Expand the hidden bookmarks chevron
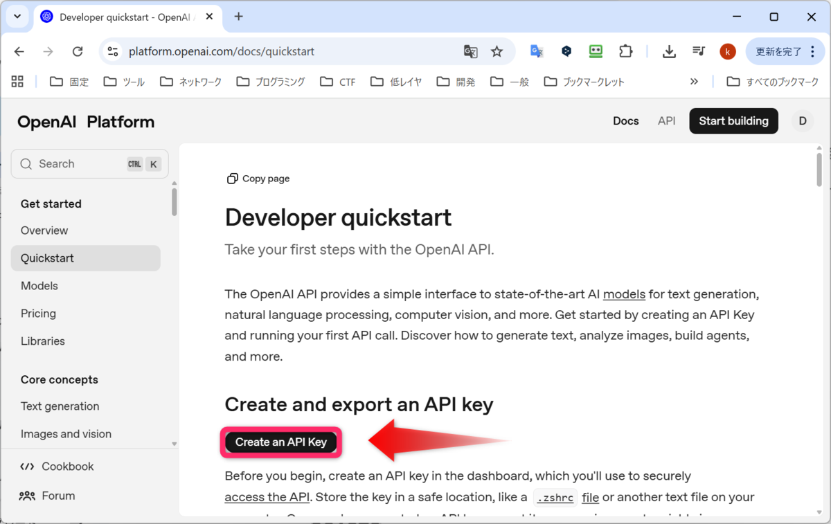The width and height of the screenshot is (831, 524). pos(694,81)
